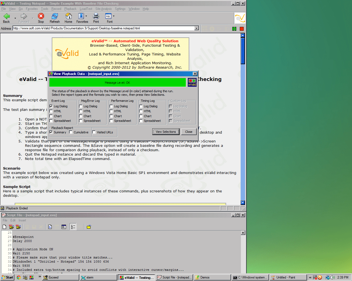Click inside the Address URL field
352x281 pixels.
tap(103, 28)
